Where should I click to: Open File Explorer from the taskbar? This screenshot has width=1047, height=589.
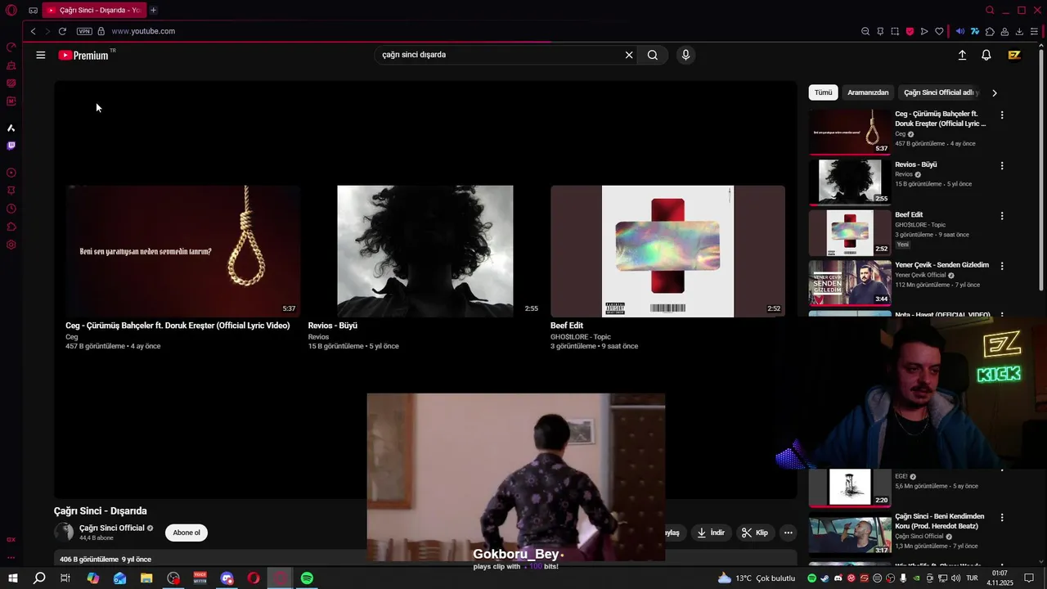pyautogui.click(x=146, y=578)
